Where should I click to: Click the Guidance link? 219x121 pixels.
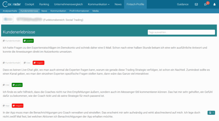point(182,4)
